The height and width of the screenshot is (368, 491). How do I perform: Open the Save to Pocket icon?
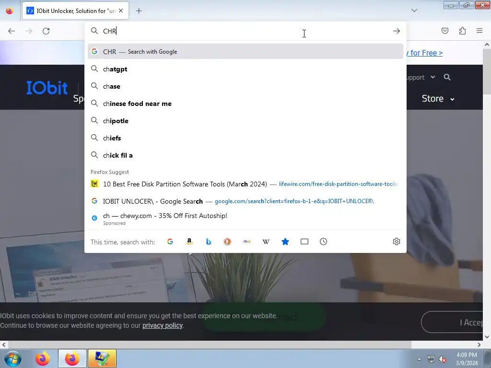(444, 31)
